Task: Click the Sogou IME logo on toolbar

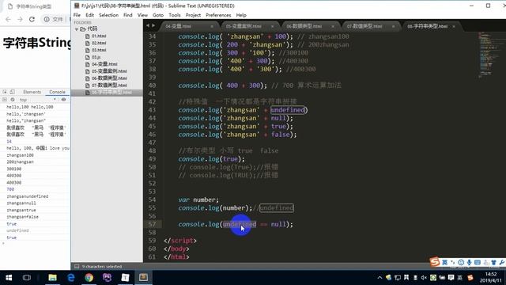Action: point(434,262)
